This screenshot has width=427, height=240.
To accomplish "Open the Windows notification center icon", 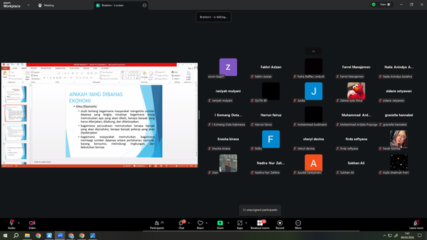I will coord(420,235).
